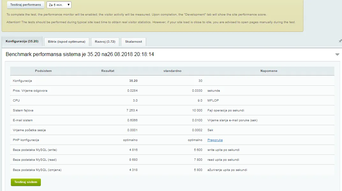Click the Napomene column header
342x191 pixels.
269,71
